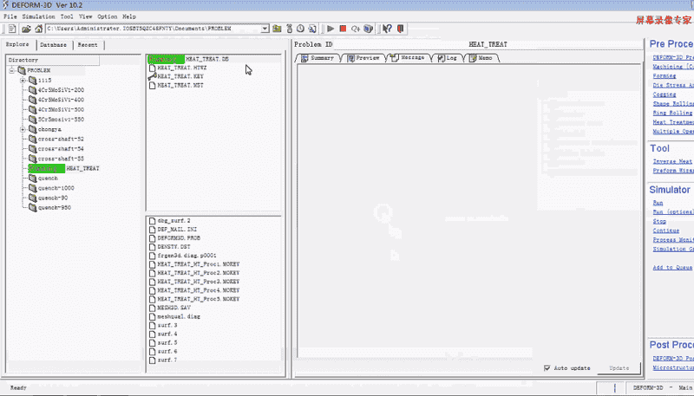Select the DEF_MAIL.INI file
The image size is (694, 396).
tap(177, 230)
